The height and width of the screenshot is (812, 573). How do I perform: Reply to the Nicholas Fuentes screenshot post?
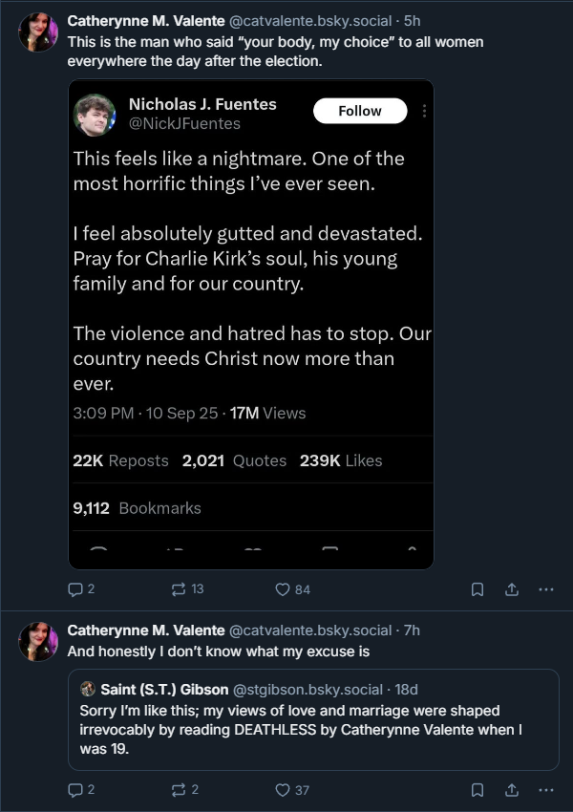tap(75, 589)
